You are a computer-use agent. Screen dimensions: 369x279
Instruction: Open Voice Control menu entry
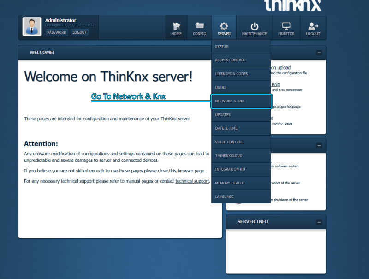pyautogui.click(x=241, y=142)
